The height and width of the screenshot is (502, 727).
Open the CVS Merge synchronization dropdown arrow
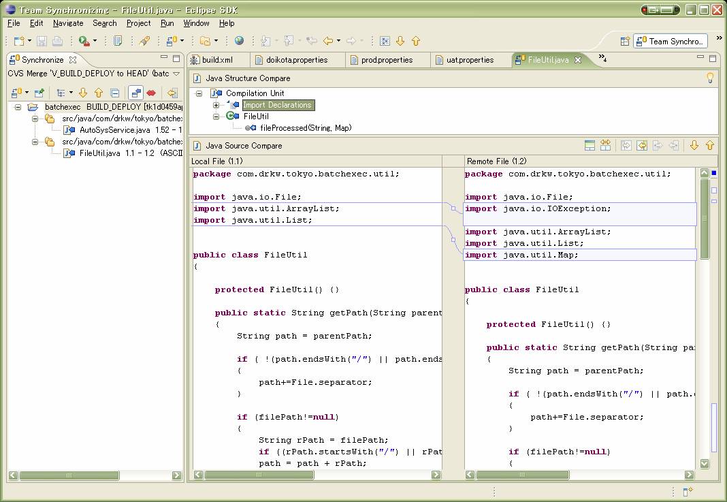(x=176, y=74)
